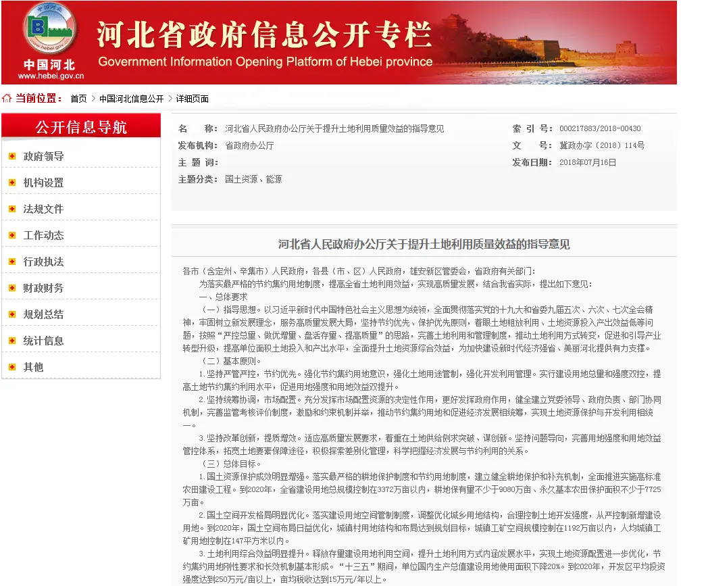
Task: Open the 政府领导 navigation item
Action: click(43, 156)
